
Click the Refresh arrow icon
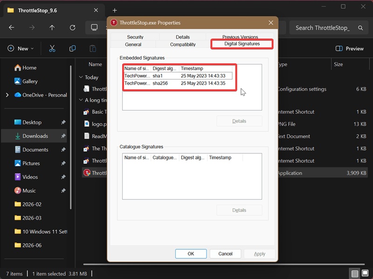73,28
